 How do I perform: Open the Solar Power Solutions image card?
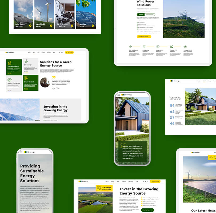[x=23, y=14]
